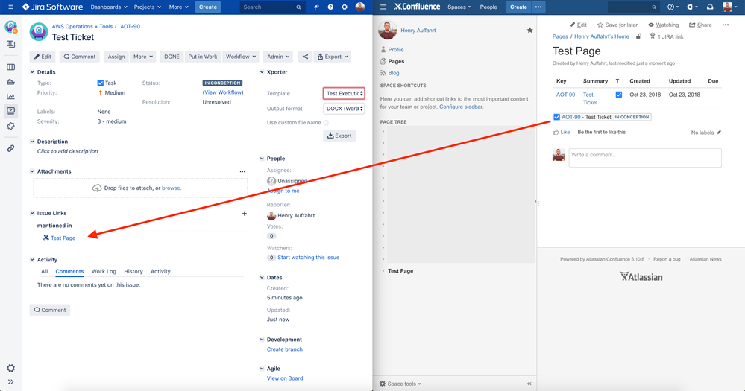Image resolution: width=745 pixels, height=391 pixels.
Task: Open Jira Projects menu
Action: click(x=148, y=7)
